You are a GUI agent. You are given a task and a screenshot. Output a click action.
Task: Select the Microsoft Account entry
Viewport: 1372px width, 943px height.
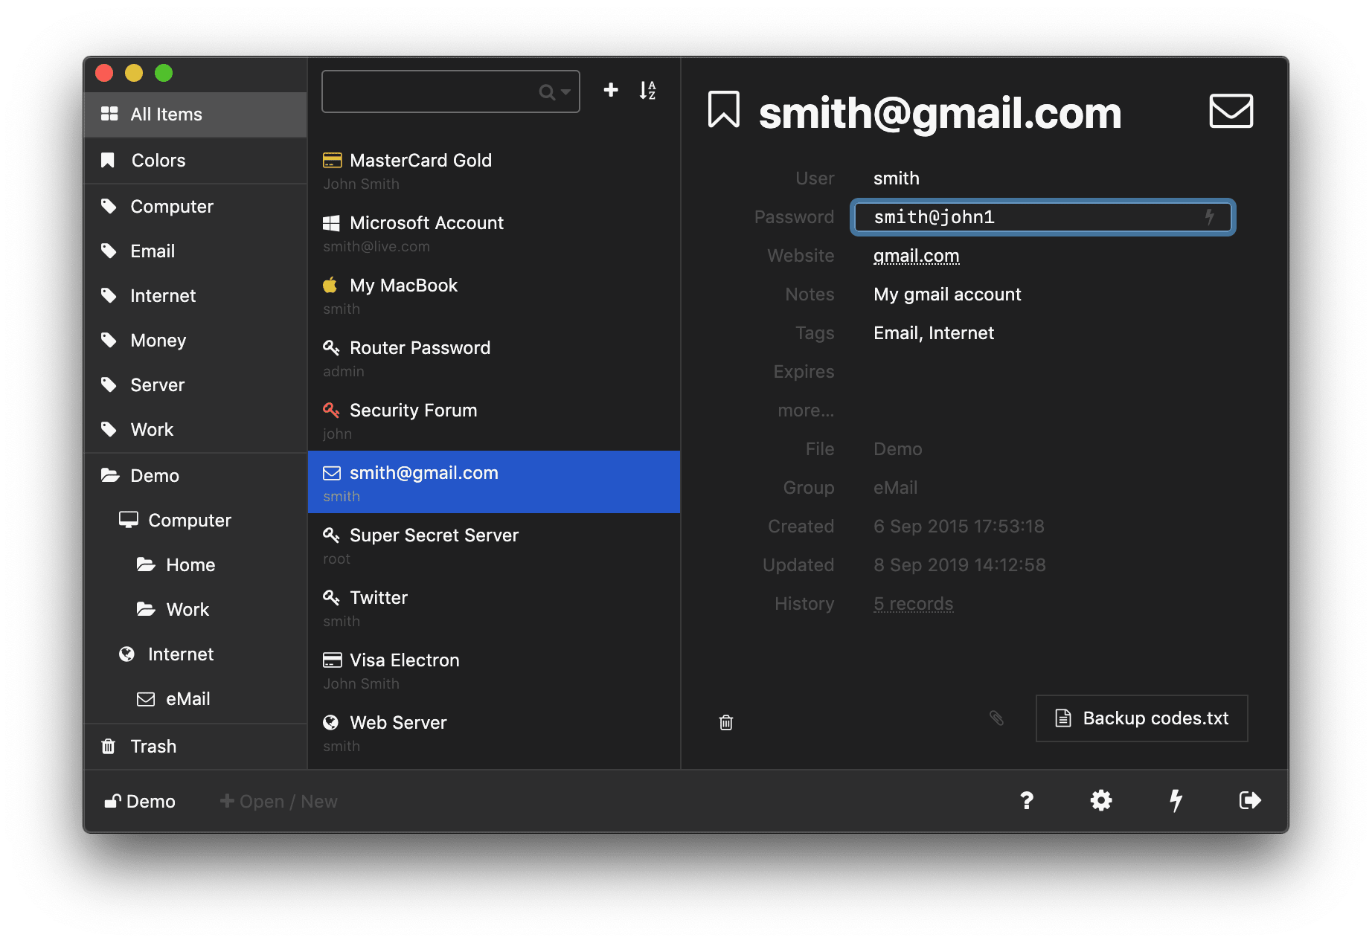click(494, 234)
